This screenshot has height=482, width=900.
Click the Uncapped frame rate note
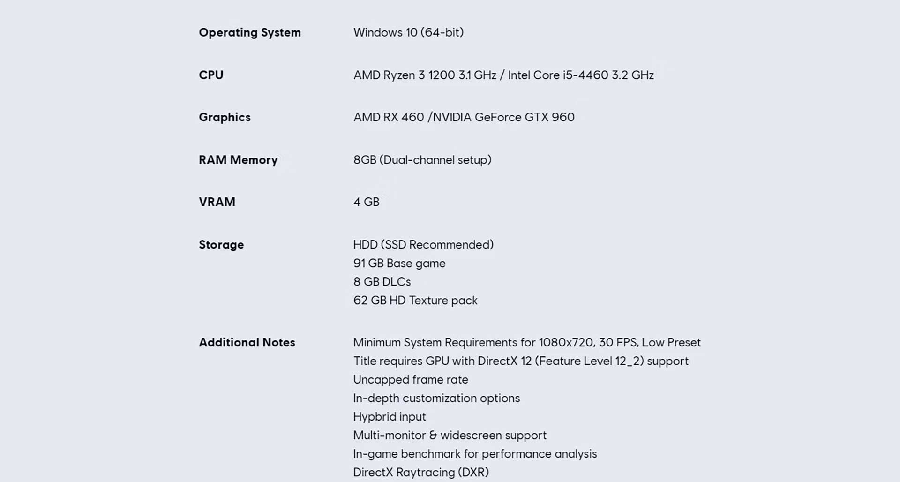coord(411,379)
